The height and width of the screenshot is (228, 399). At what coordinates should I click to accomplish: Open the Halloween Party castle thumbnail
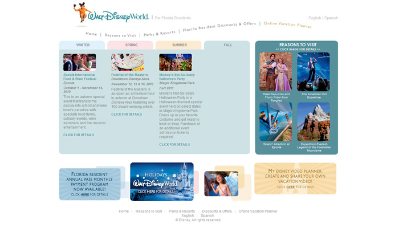point(176,62)
